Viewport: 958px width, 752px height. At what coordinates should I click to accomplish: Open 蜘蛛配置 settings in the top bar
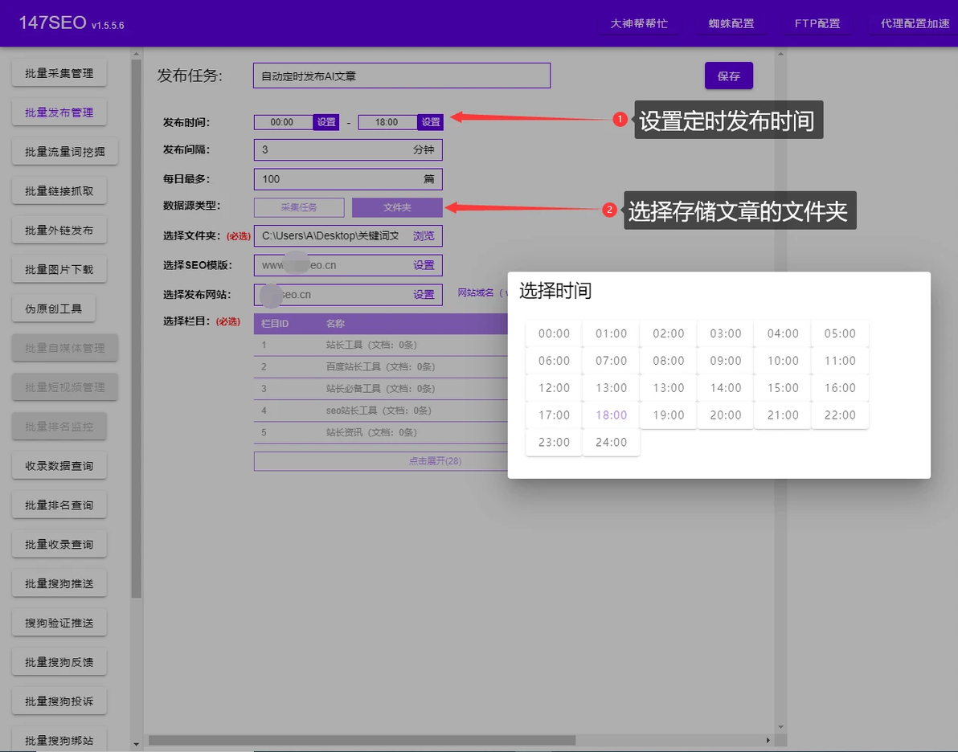click(x=731, y=23)
